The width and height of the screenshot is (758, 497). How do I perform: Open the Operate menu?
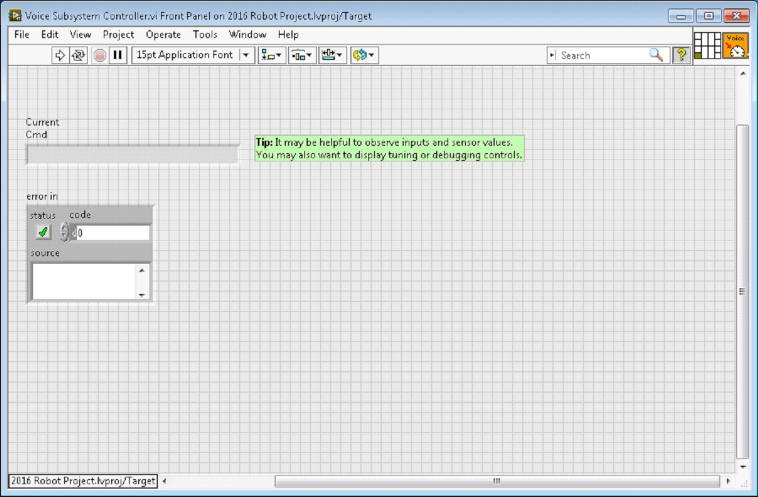(x=163, y=35)
